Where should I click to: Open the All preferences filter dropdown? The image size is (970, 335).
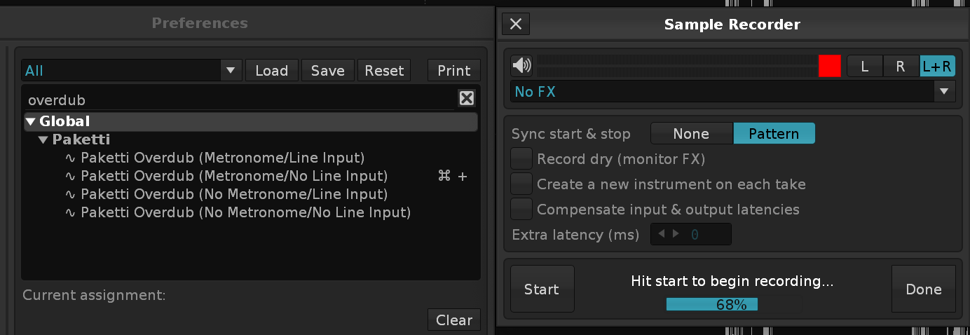tap(229, 71)
